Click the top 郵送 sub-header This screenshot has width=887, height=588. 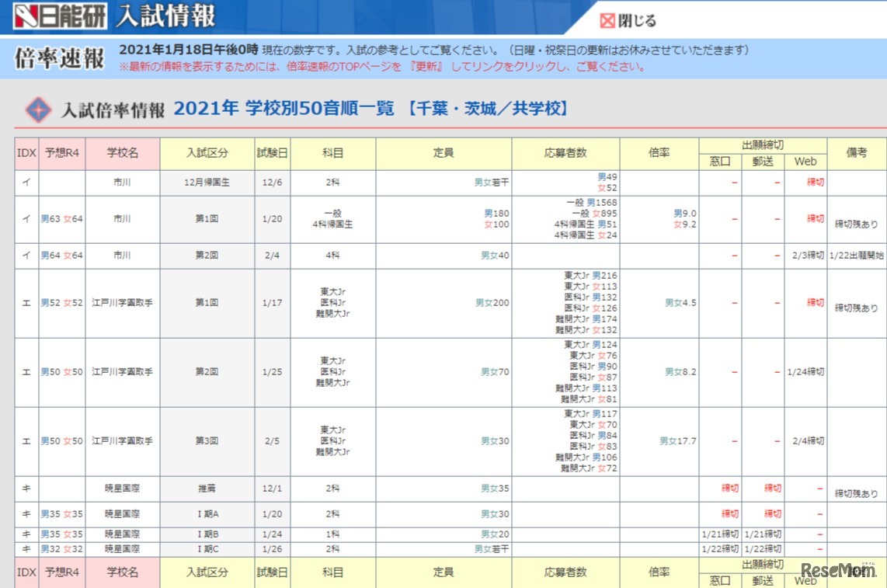pos(763,162)
